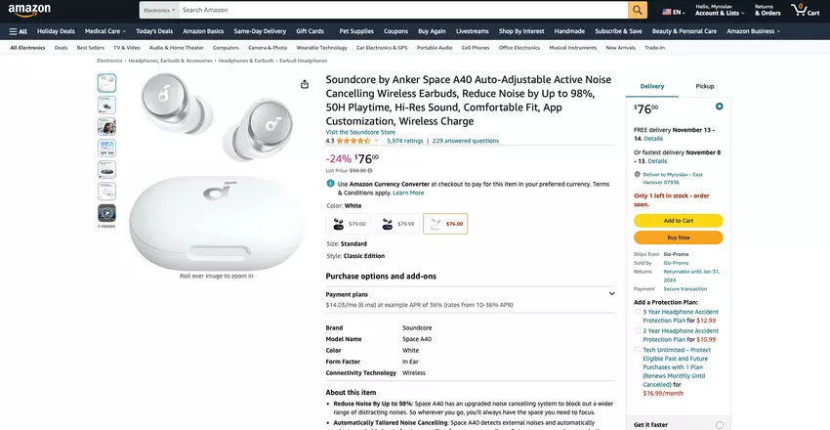Select the $76 delivery radio button
The image size is (830, 430).
click(720, 106)
